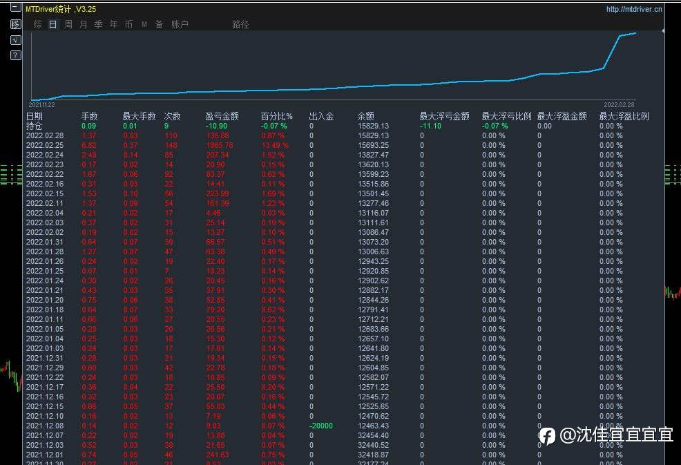This screenshot has height=465, width=681.
Task: Select the 2022.02.25 row date
Action: [45, 145]
